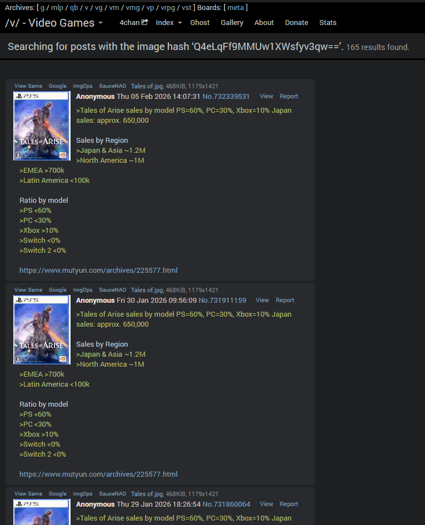Open post number No.731860064 link
Viewport: 425px width, 525px height.
click(x=227, y=504)
